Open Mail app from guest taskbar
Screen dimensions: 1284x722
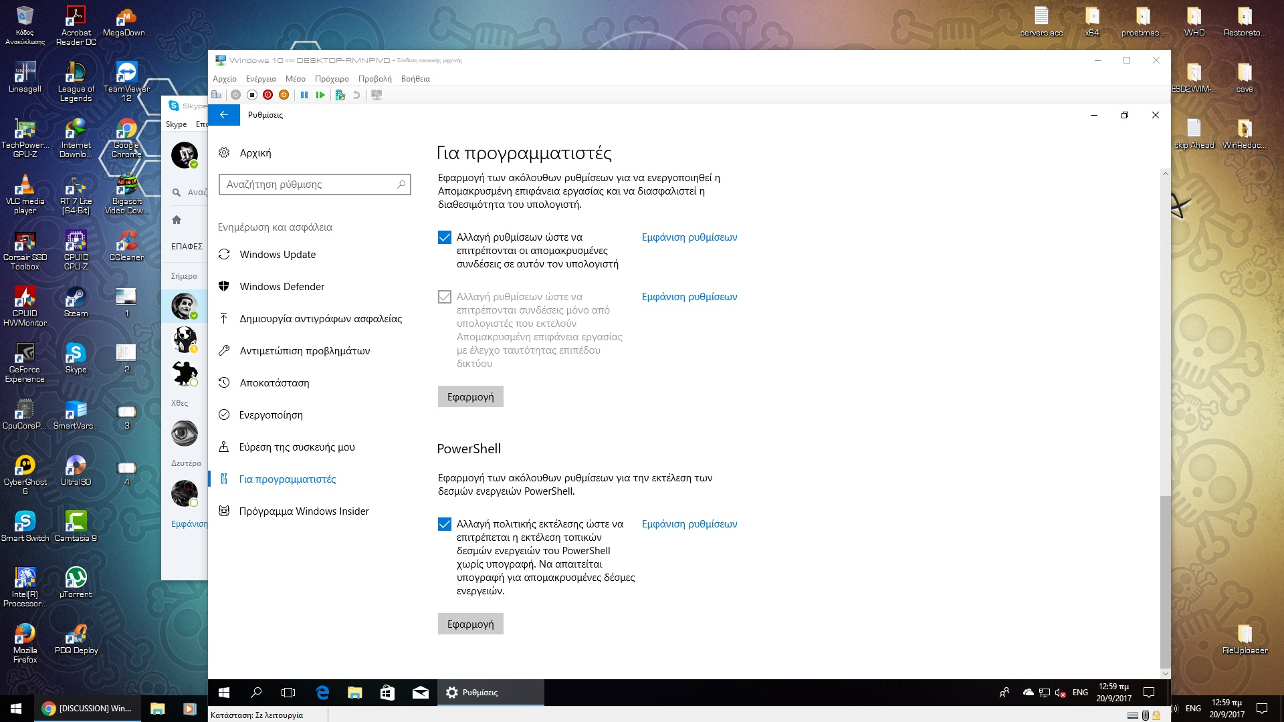click(x=421, y=693)
